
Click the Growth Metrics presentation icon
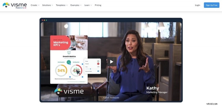point(69,53)
